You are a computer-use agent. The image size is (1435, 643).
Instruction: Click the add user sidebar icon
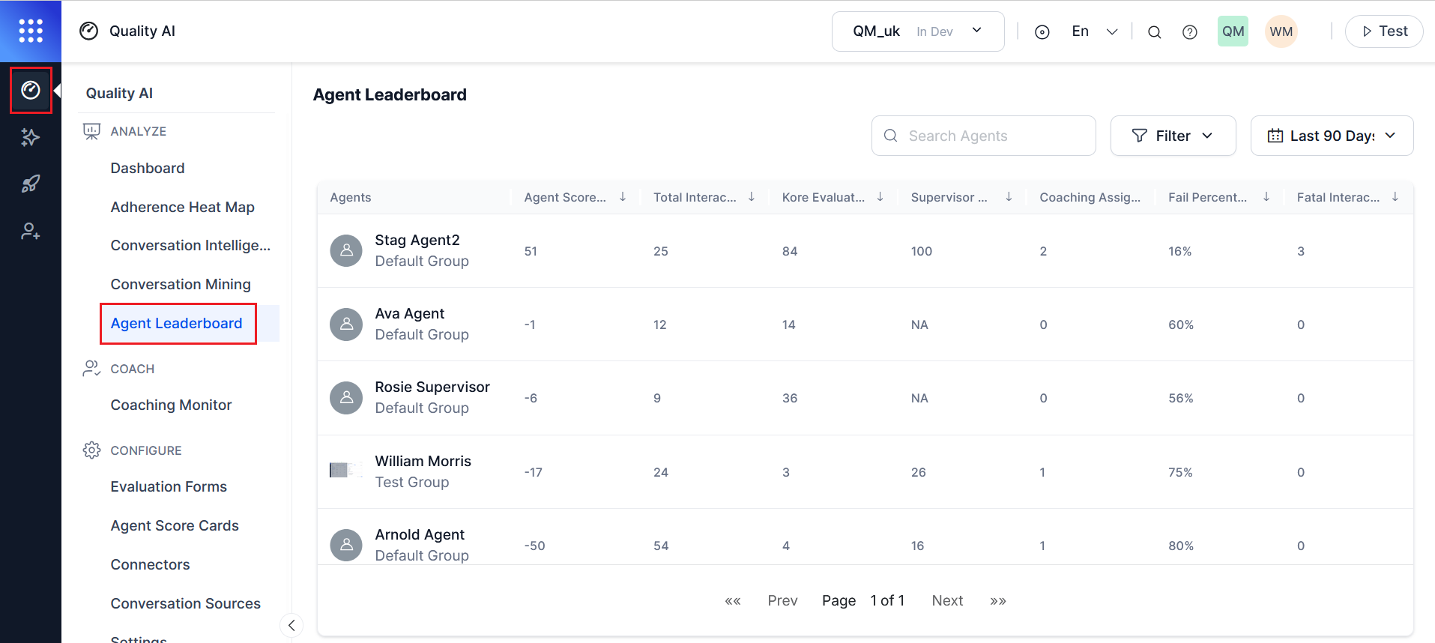pyautogui.click(x=31, y=232)
